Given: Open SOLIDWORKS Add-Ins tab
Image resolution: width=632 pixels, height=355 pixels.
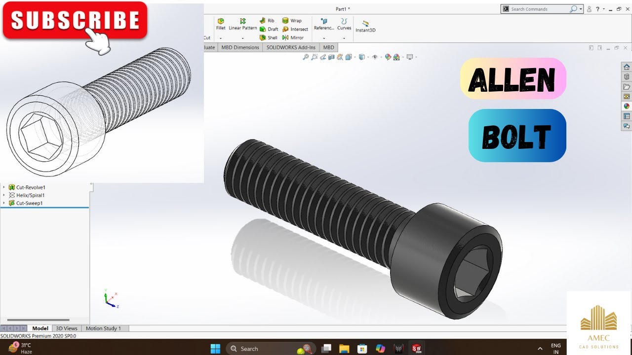Looking at the screenshot, I should tap(291, 47).
